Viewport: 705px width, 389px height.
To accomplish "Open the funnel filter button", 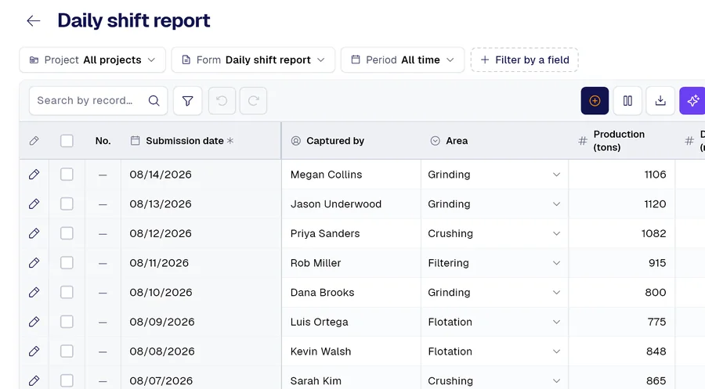I will point(187,101).
